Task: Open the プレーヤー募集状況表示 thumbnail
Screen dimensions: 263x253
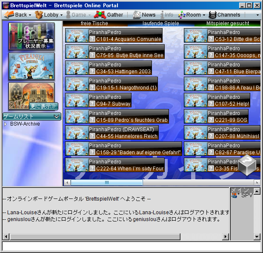Action: [x=31, y=36]
